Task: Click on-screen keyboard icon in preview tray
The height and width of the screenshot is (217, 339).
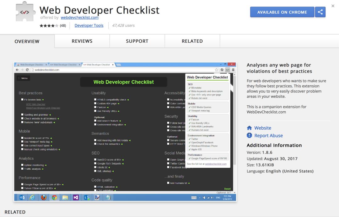Action: tap(194, 197)
